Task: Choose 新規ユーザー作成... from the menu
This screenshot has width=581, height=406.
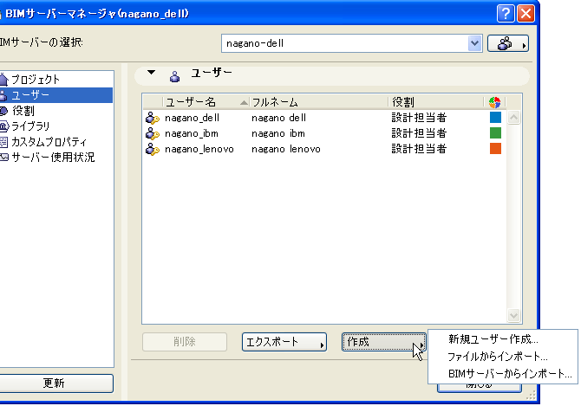Action: 493,339
